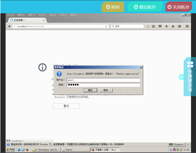Switch to 页面载入出错 Firefox taskbar item
This screenshot has width=196, height=153.
105,150
